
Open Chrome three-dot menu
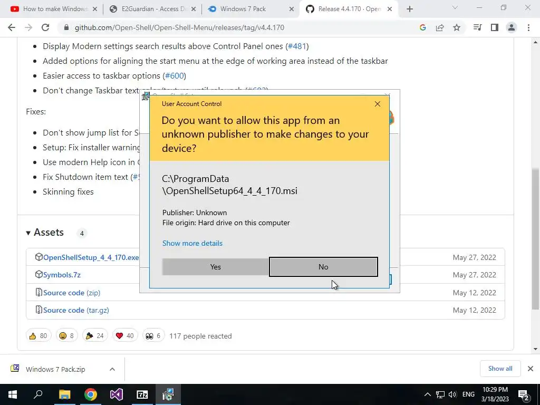pos(528,27)
